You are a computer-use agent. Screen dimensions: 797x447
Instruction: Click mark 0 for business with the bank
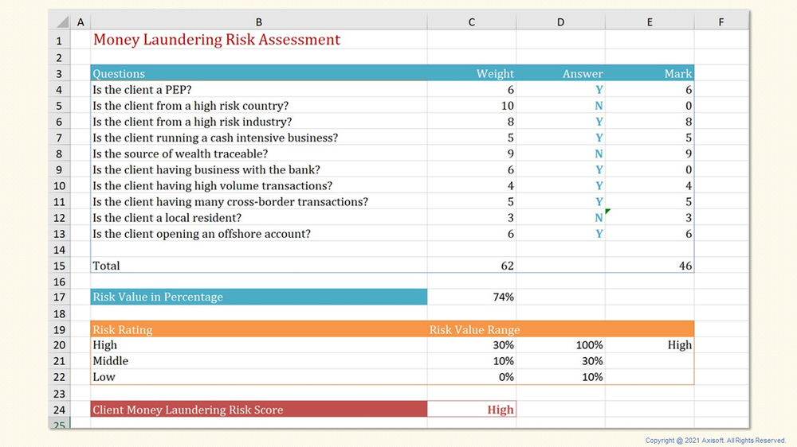650,169
